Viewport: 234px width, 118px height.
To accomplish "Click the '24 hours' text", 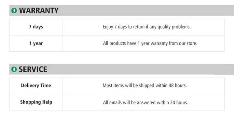I will point(179,102).
